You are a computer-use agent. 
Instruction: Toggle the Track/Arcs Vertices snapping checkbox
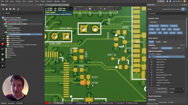152,57
